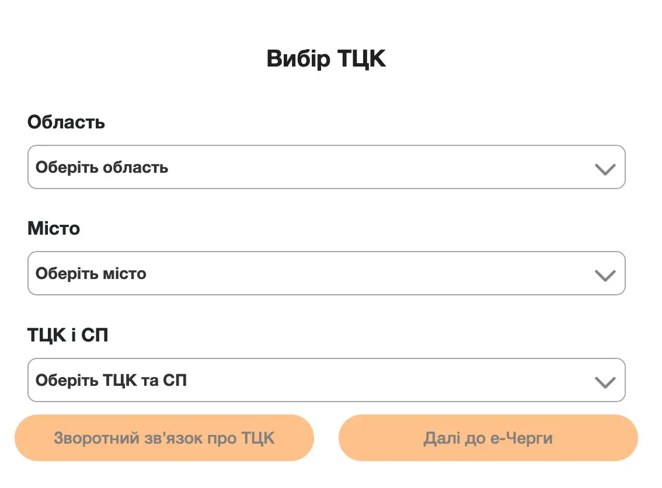Click the Оберіть ТЦК та СП placeholder text
The image size is (662, 488).
click(x=111, y=381)
